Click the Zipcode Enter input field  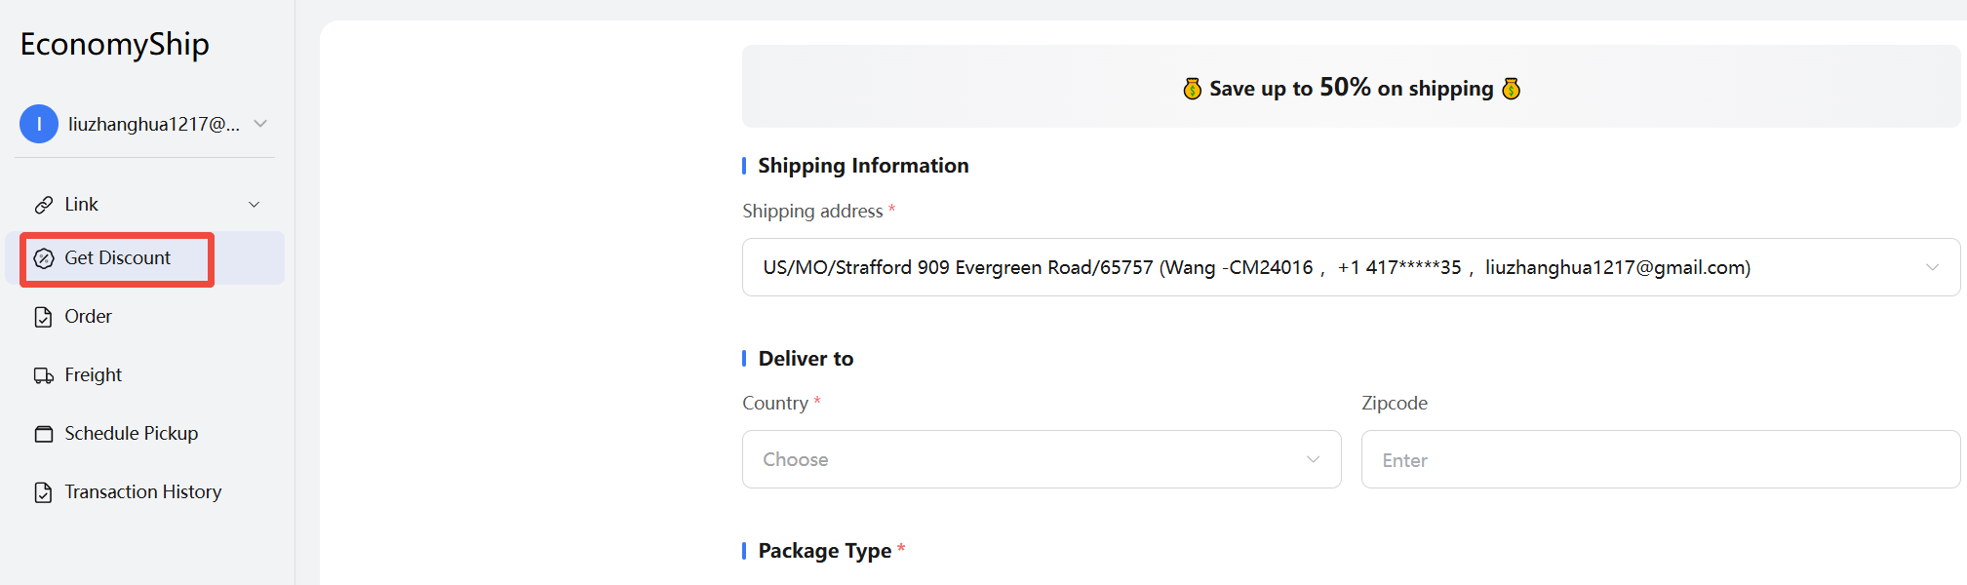tap(1660, 459)
